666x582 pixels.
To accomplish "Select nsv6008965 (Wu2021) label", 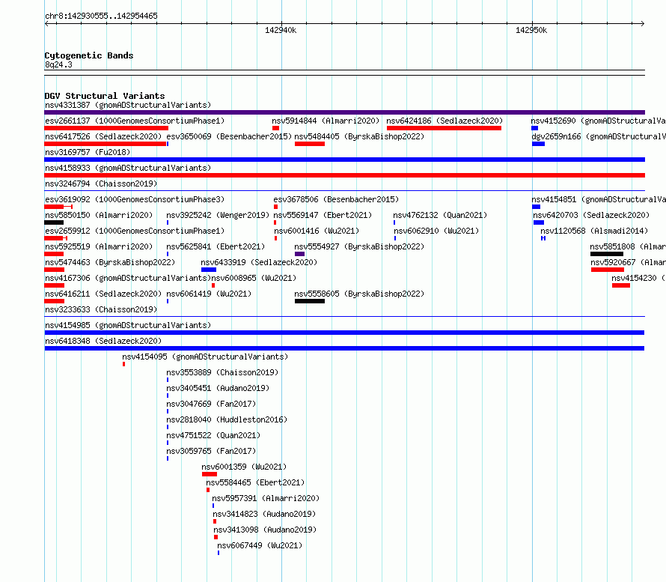I will point(254,278).
